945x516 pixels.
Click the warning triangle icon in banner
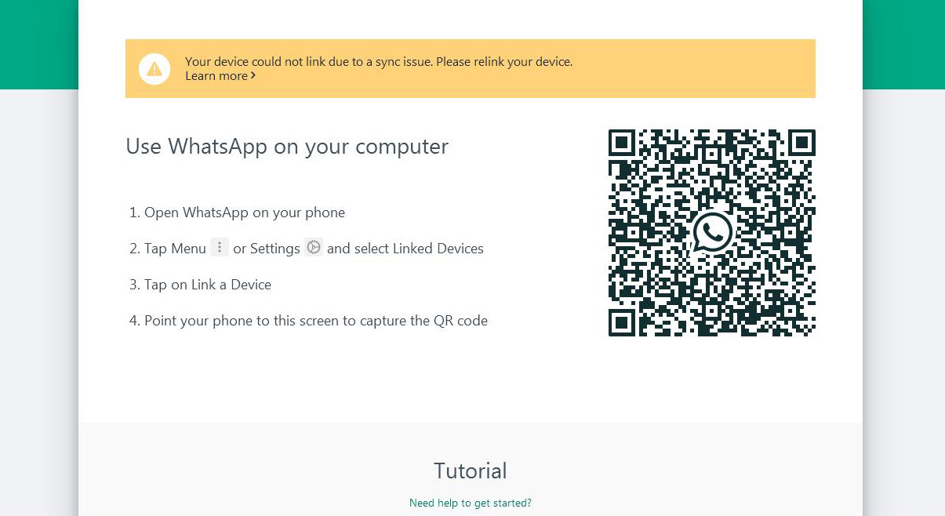point(154,69)
